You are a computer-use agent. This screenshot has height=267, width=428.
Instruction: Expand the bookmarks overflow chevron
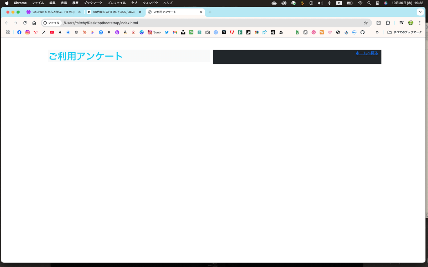pos(377,32)
